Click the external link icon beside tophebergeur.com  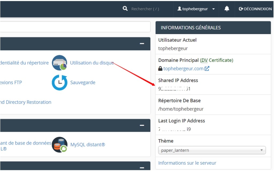pyautogui.click(x=207, y=68)
